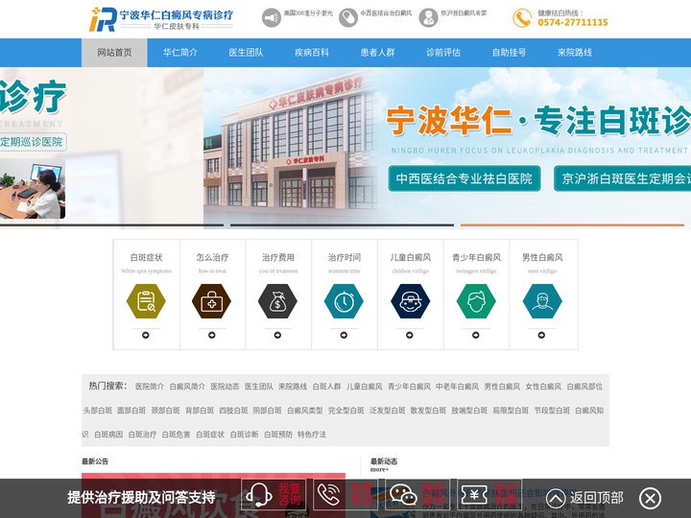Click 面部白斑 hot search link
The image size is (691, 518).
131,411
